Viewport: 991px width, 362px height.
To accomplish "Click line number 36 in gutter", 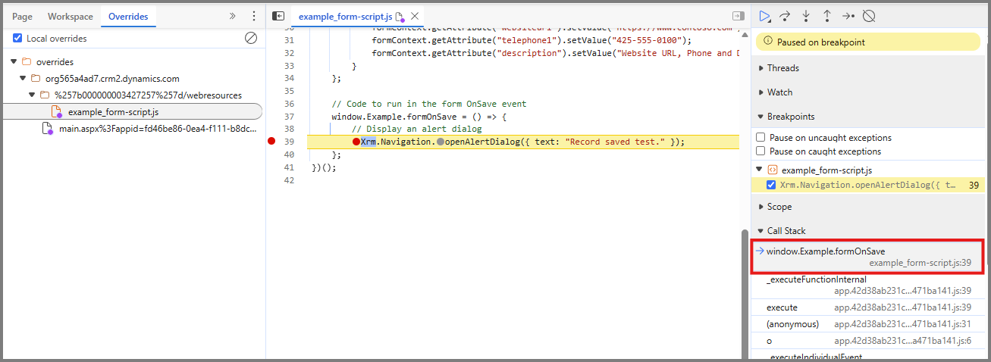I will 289,104.
